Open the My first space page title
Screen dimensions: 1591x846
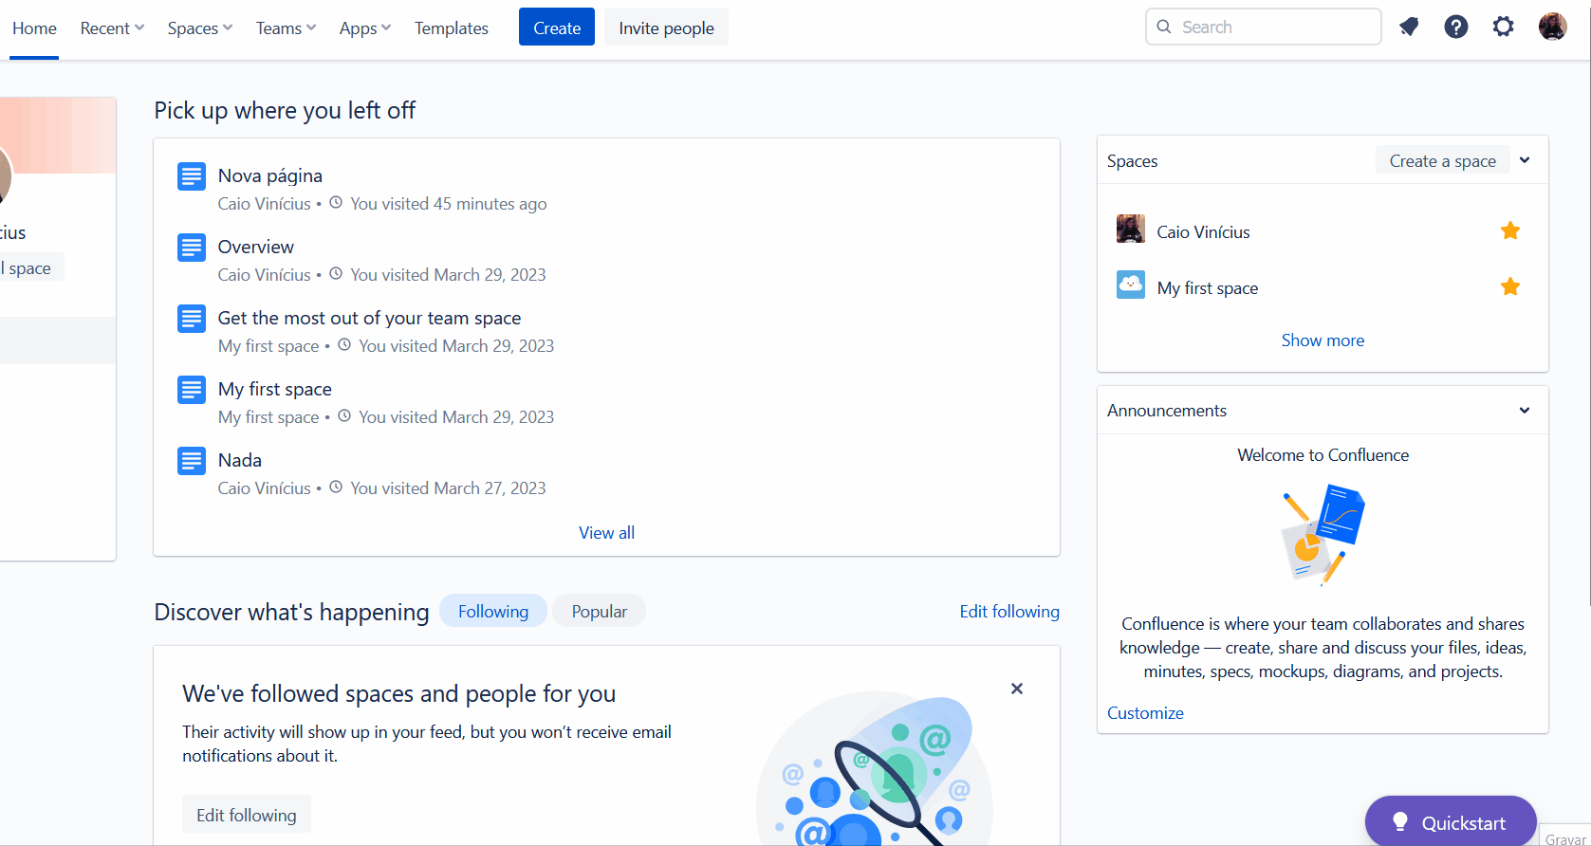click(x=275, y=389)
